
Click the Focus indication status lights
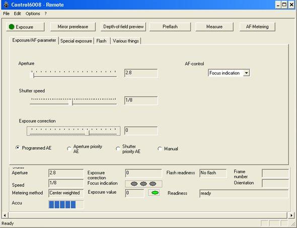(143, 184)
